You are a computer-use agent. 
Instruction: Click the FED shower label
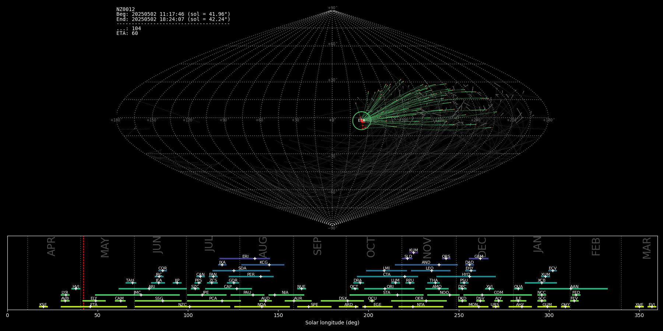(x=576, y=293)
